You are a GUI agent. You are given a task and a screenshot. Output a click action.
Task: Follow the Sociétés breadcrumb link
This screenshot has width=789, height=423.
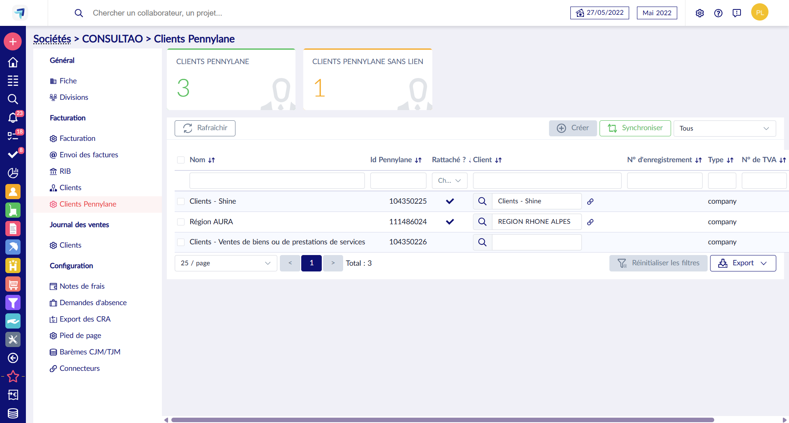(x=52, y=39)
